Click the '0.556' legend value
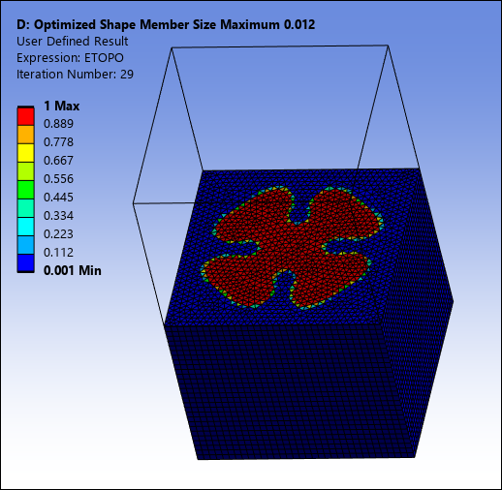This screenshot has width=502, height=490. [x=58, y=179]
